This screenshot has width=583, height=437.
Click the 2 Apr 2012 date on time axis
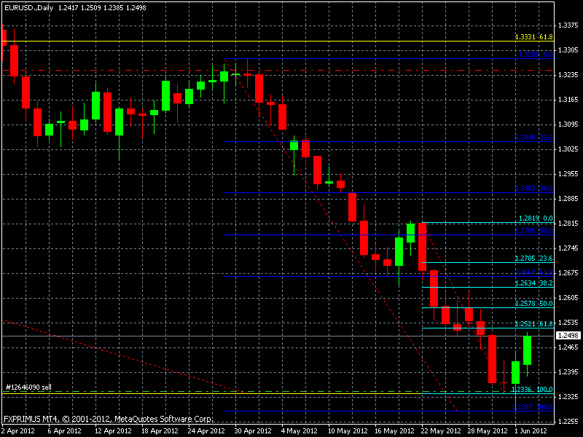click(17, 431)
